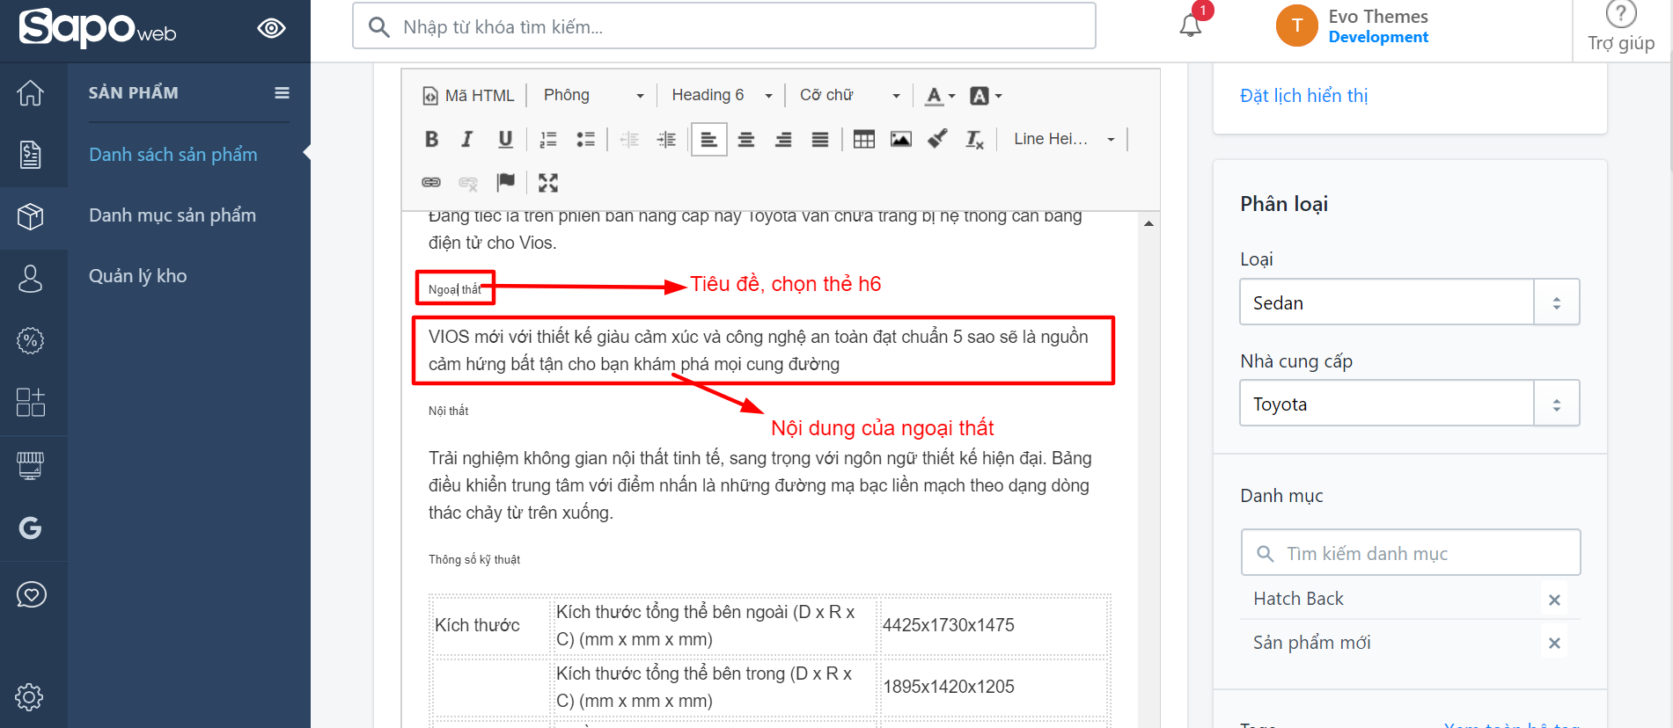Toggle the Mã HTML source view
The width and height of the screenshot is (1673, 728).
pos(468,95)
